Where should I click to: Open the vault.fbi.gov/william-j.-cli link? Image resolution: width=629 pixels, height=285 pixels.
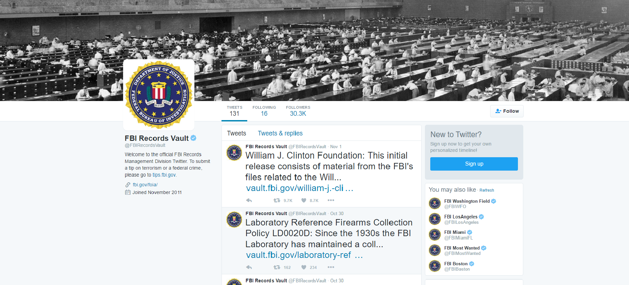(x=300, y=188)
